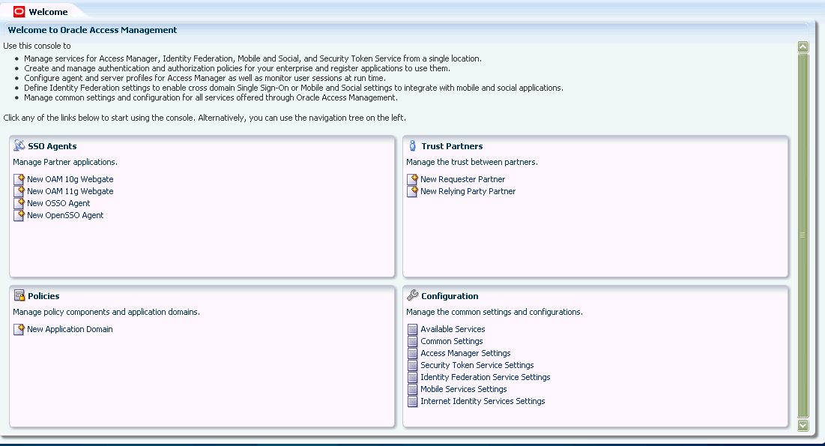Click the 'Manage the trust between partners.' text
825x446 pixels.
tap(472, 162)
